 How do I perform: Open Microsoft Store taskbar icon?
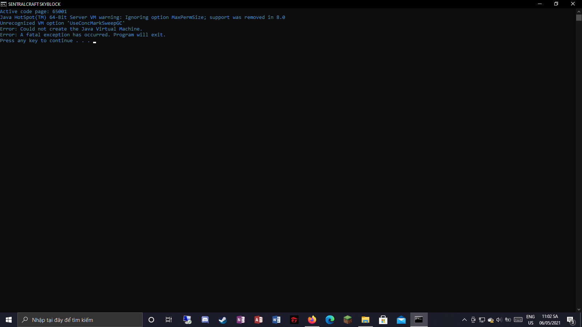[x=383, y=320]
